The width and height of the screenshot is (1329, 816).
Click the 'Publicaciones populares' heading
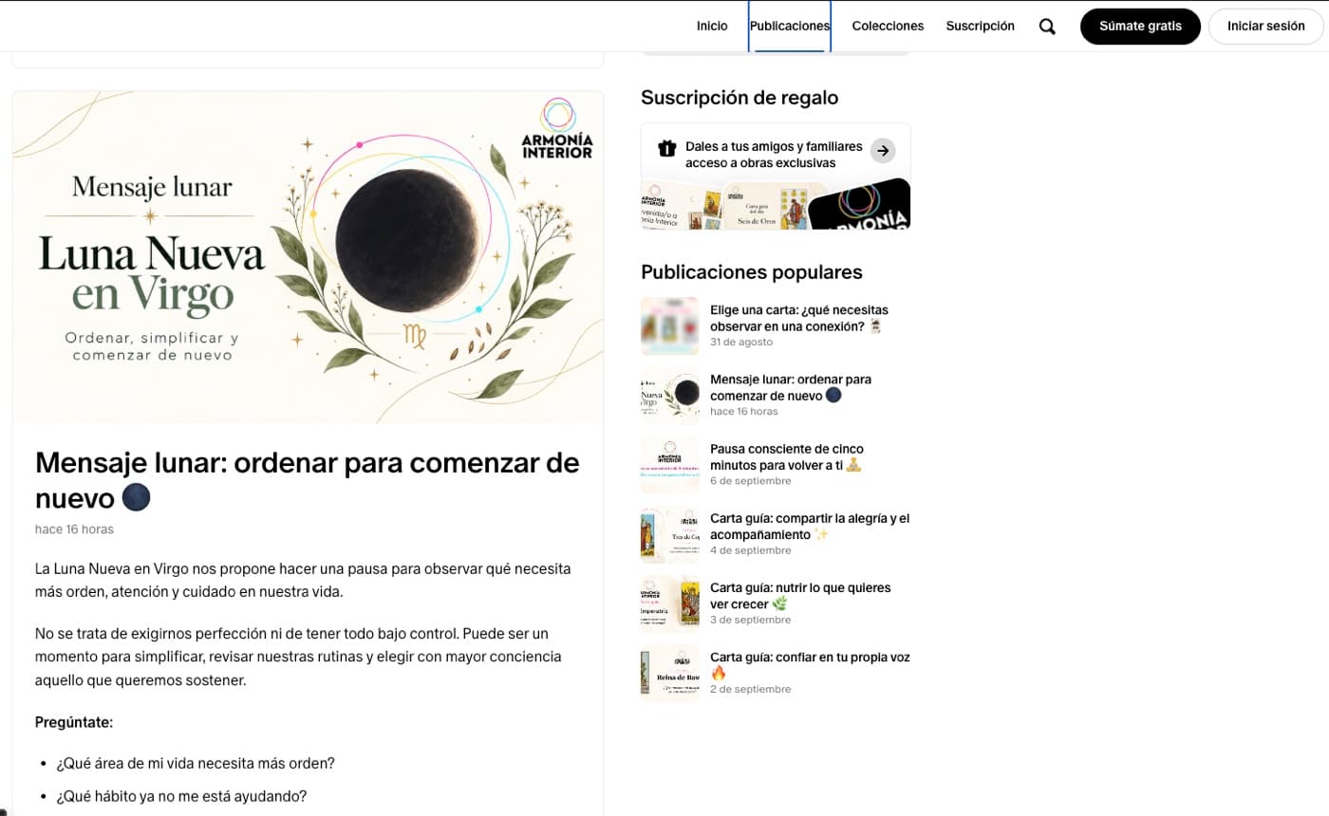tap(752, 272)
